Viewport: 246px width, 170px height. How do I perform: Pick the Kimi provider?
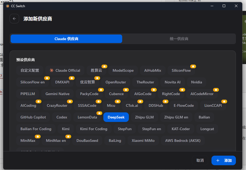tap(66, 129)
